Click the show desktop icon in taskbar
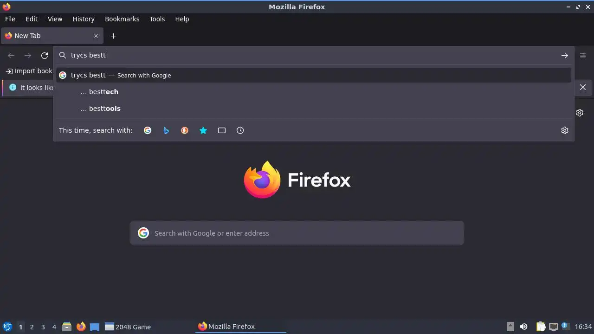594x334 pixels. [x=95, y=327]
